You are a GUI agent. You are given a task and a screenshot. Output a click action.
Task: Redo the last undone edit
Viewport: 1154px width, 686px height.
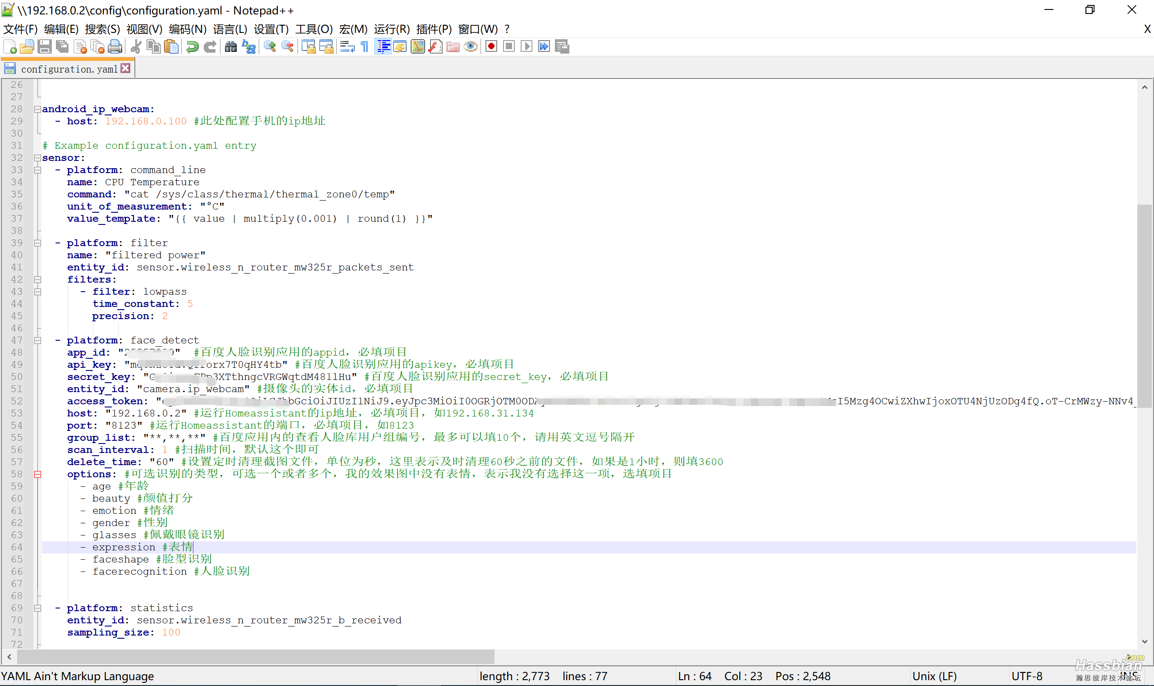click(x=210, y=47)
